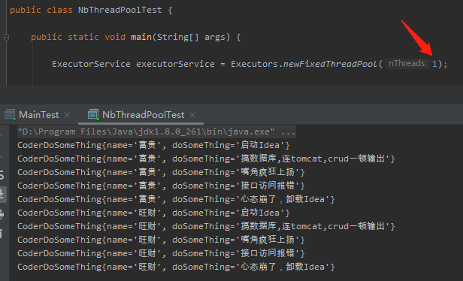
Task: Click the up-arrow icon in console sidebar
Action: point(2,134)
